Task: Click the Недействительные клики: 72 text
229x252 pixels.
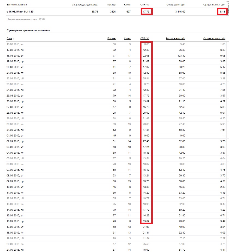Action: tap(24, 19)
